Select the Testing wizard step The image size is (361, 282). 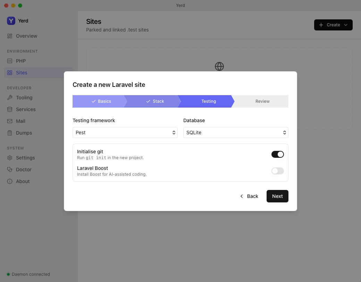click(206, 101)
